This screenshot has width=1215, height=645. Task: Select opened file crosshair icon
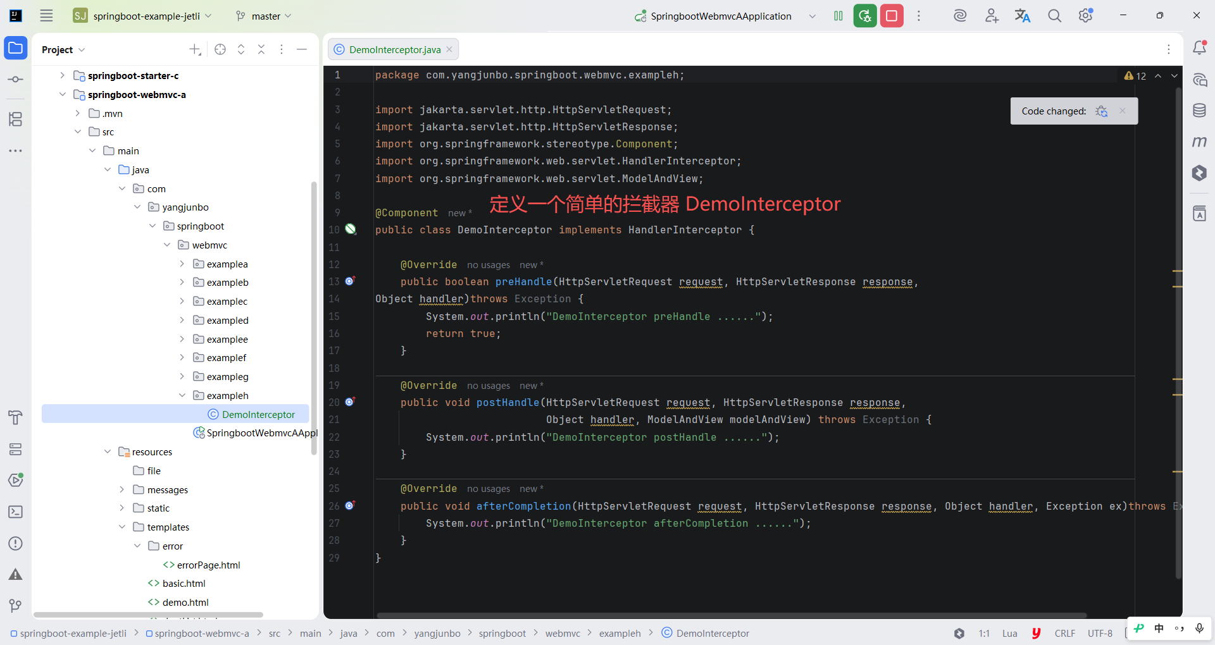coord(220,49)
